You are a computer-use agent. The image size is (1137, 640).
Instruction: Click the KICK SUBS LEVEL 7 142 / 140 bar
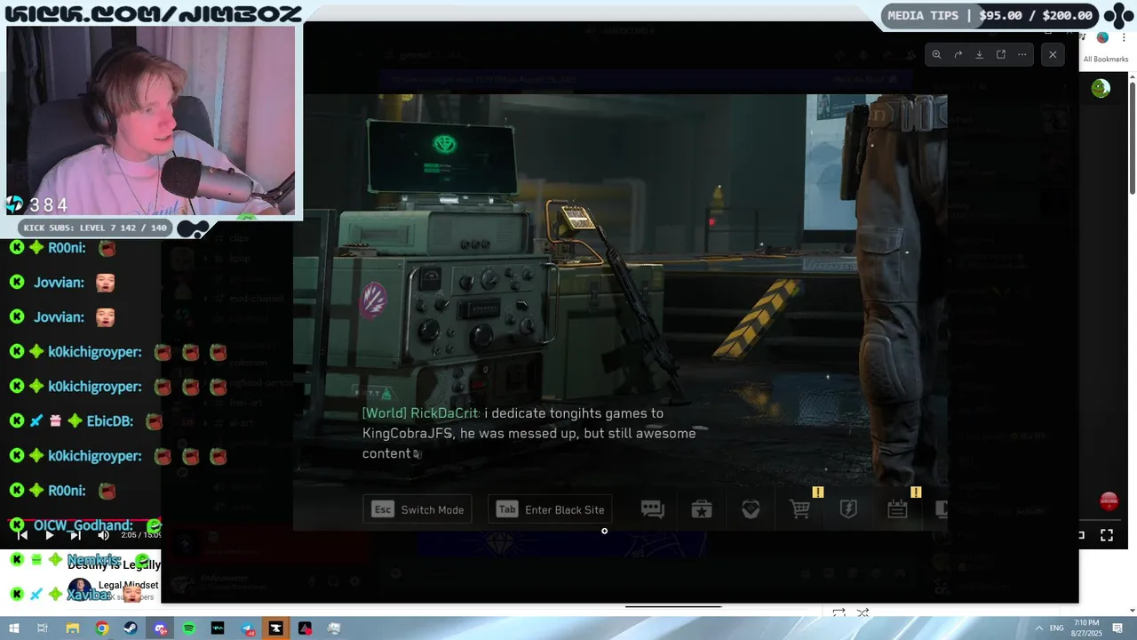coord(95,228)
